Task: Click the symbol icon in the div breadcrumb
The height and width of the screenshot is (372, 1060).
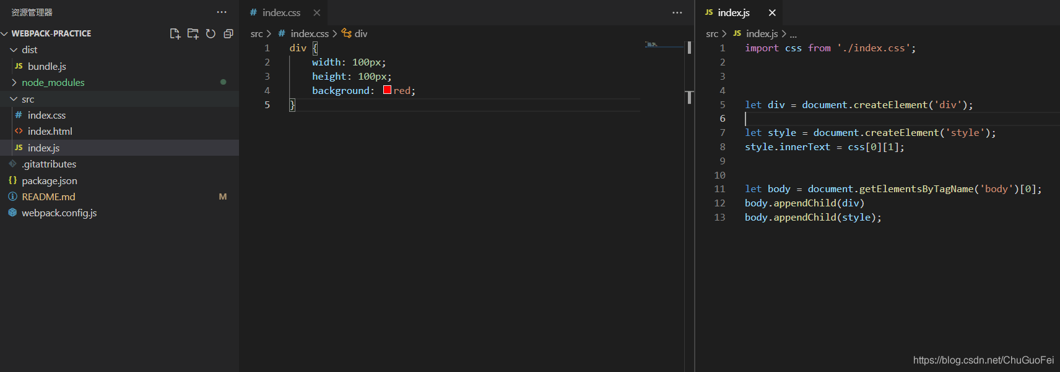Action: [347, 33]
